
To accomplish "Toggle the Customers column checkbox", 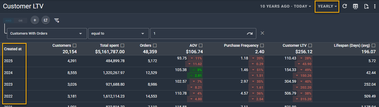I will coord(75,45).
